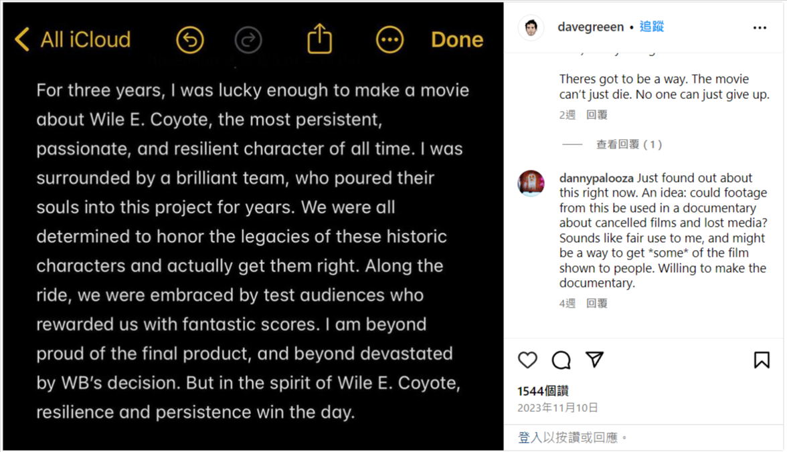787x452 pixels.
Task: Open dannypalooza's username link
Action: 596,178
